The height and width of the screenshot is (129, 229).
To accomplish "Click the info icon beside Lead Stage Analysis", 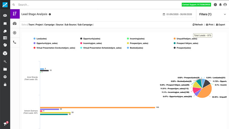I will 50,14.
